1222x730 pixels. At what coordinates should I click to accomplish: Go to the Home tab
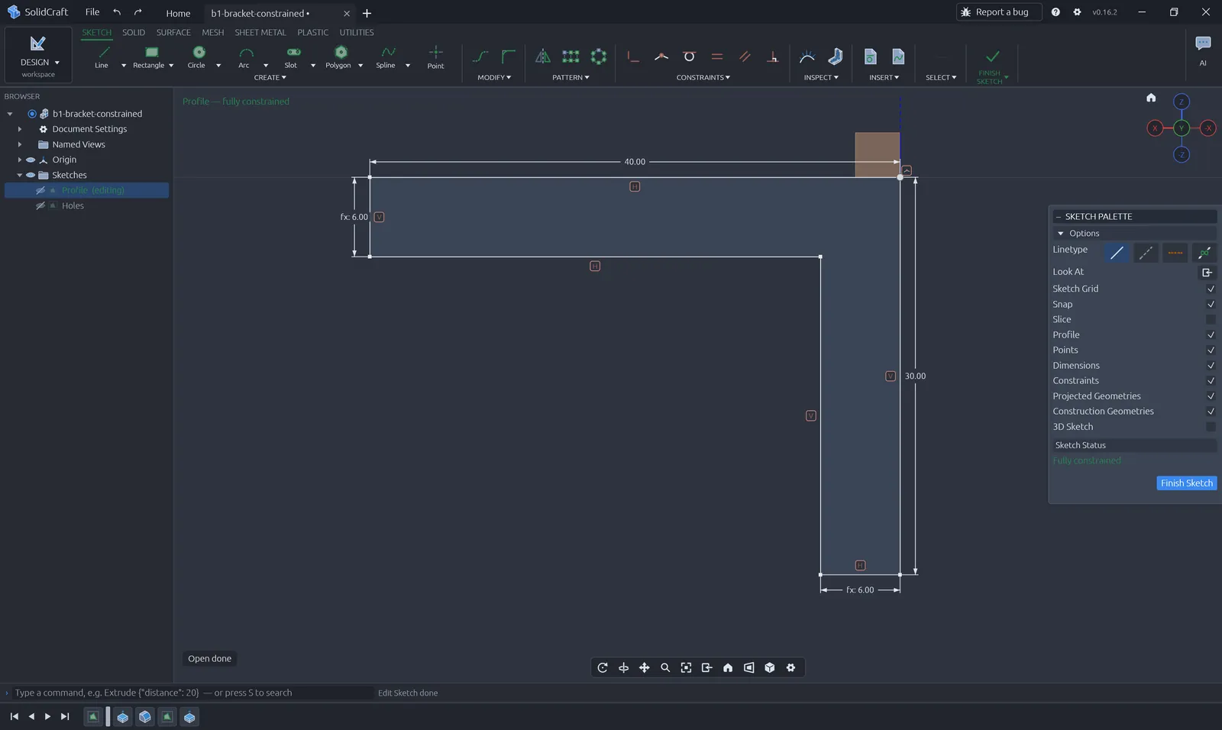pos(178,13)
